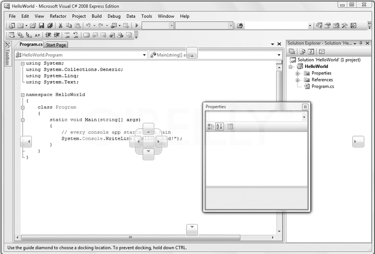Refresh the Solution Explorer

[x=311, y=52]
